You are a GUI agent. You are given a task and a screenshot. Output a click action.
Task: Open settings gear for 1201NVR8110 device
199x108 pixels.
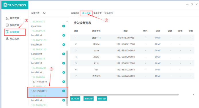(64, 82)
